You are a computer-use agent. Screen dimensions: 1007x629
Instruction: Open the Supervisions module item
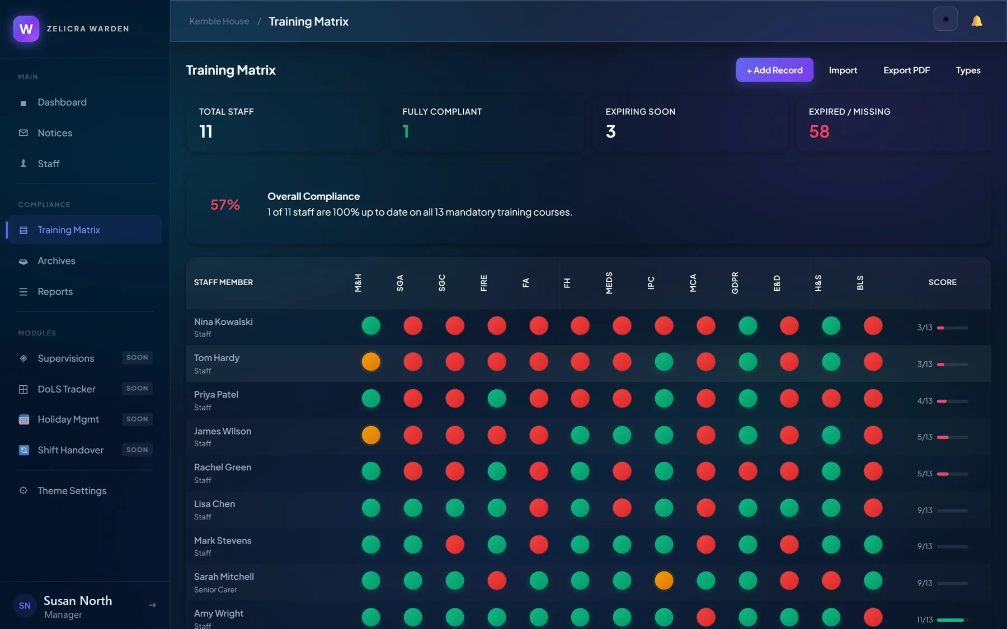click(x=84, y=358)
